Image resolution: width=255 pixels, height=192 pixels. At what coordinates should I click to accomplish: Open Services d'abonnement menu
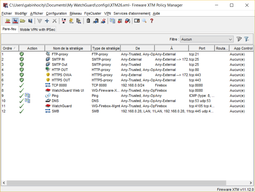tap(132, 13)
